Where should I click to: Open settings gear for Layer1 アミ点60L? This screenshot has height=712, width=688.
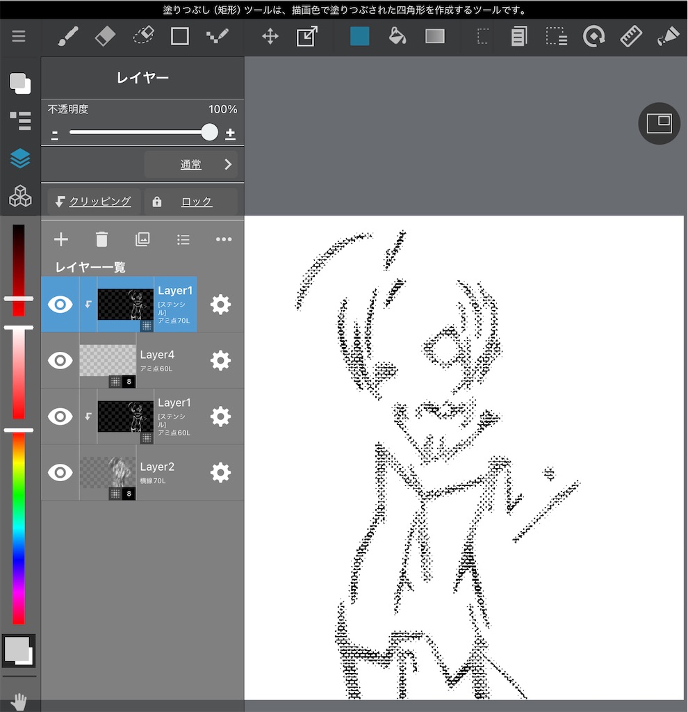coord(220,416)
